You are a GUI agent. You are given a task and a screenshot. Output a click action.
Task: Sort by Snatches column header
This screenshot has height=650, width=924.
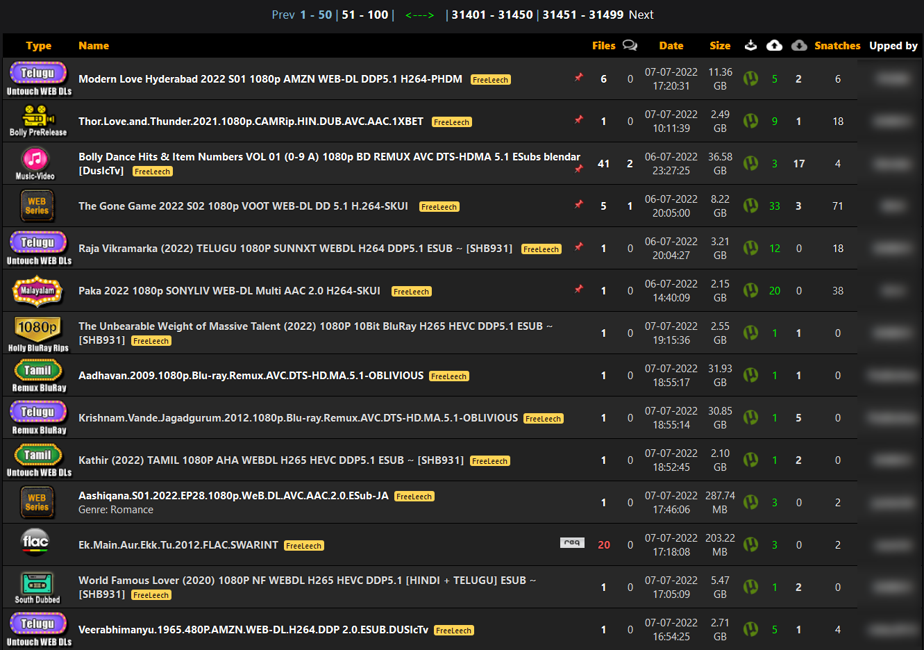coord(837,46)
